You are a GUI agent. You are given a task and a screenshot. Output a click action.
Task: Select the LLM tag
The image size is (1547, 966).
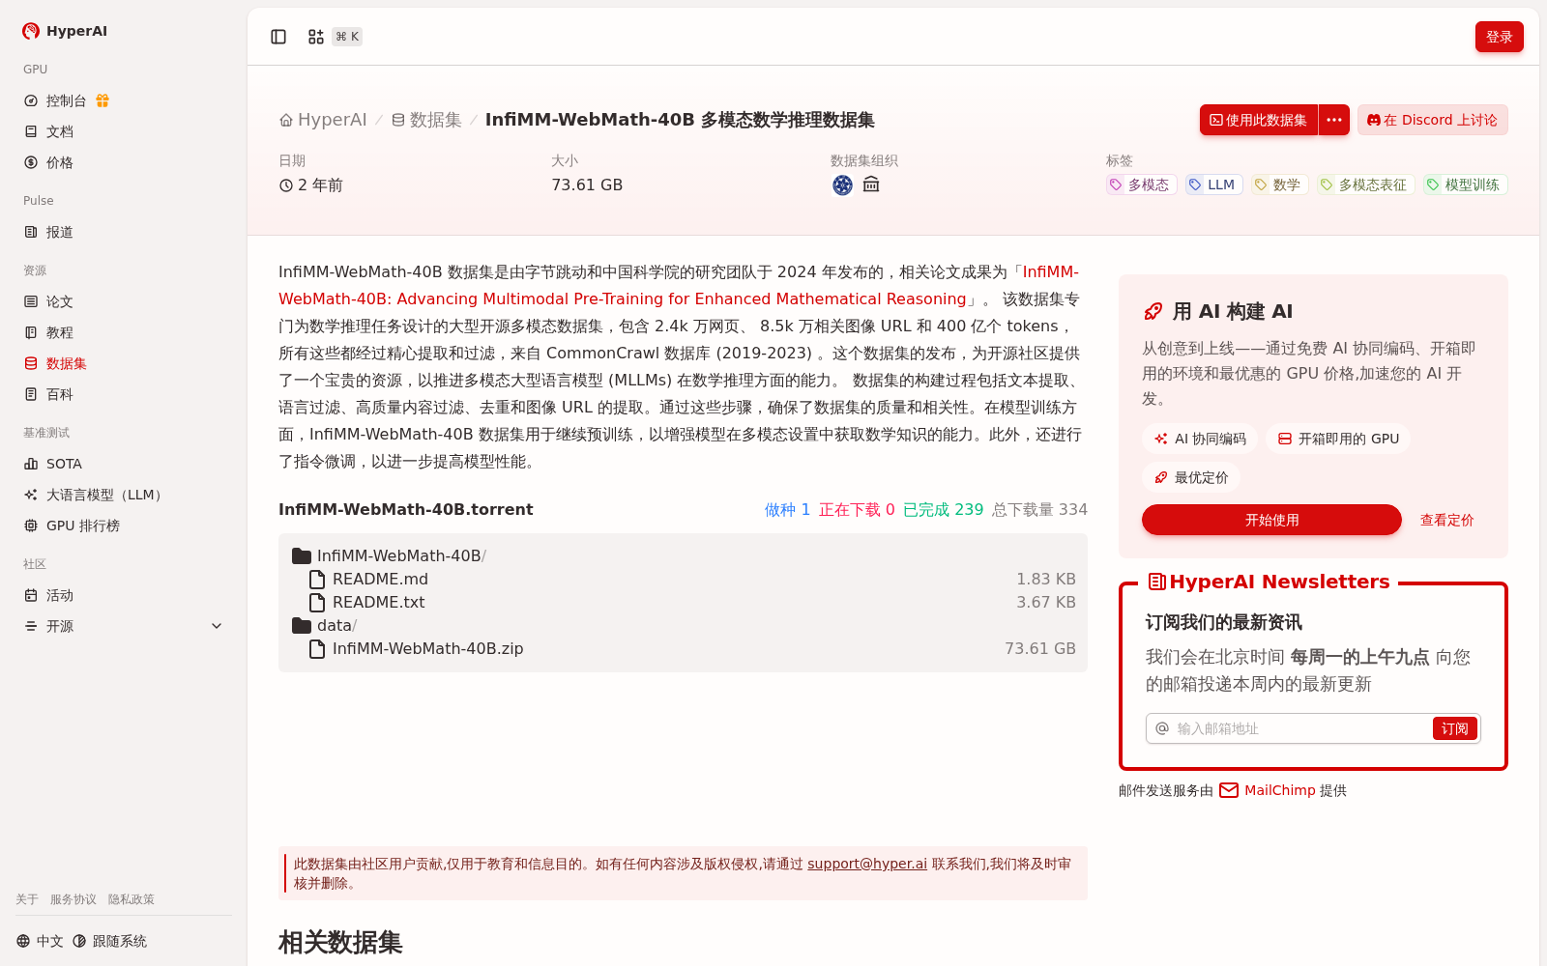coord(1213,185)
